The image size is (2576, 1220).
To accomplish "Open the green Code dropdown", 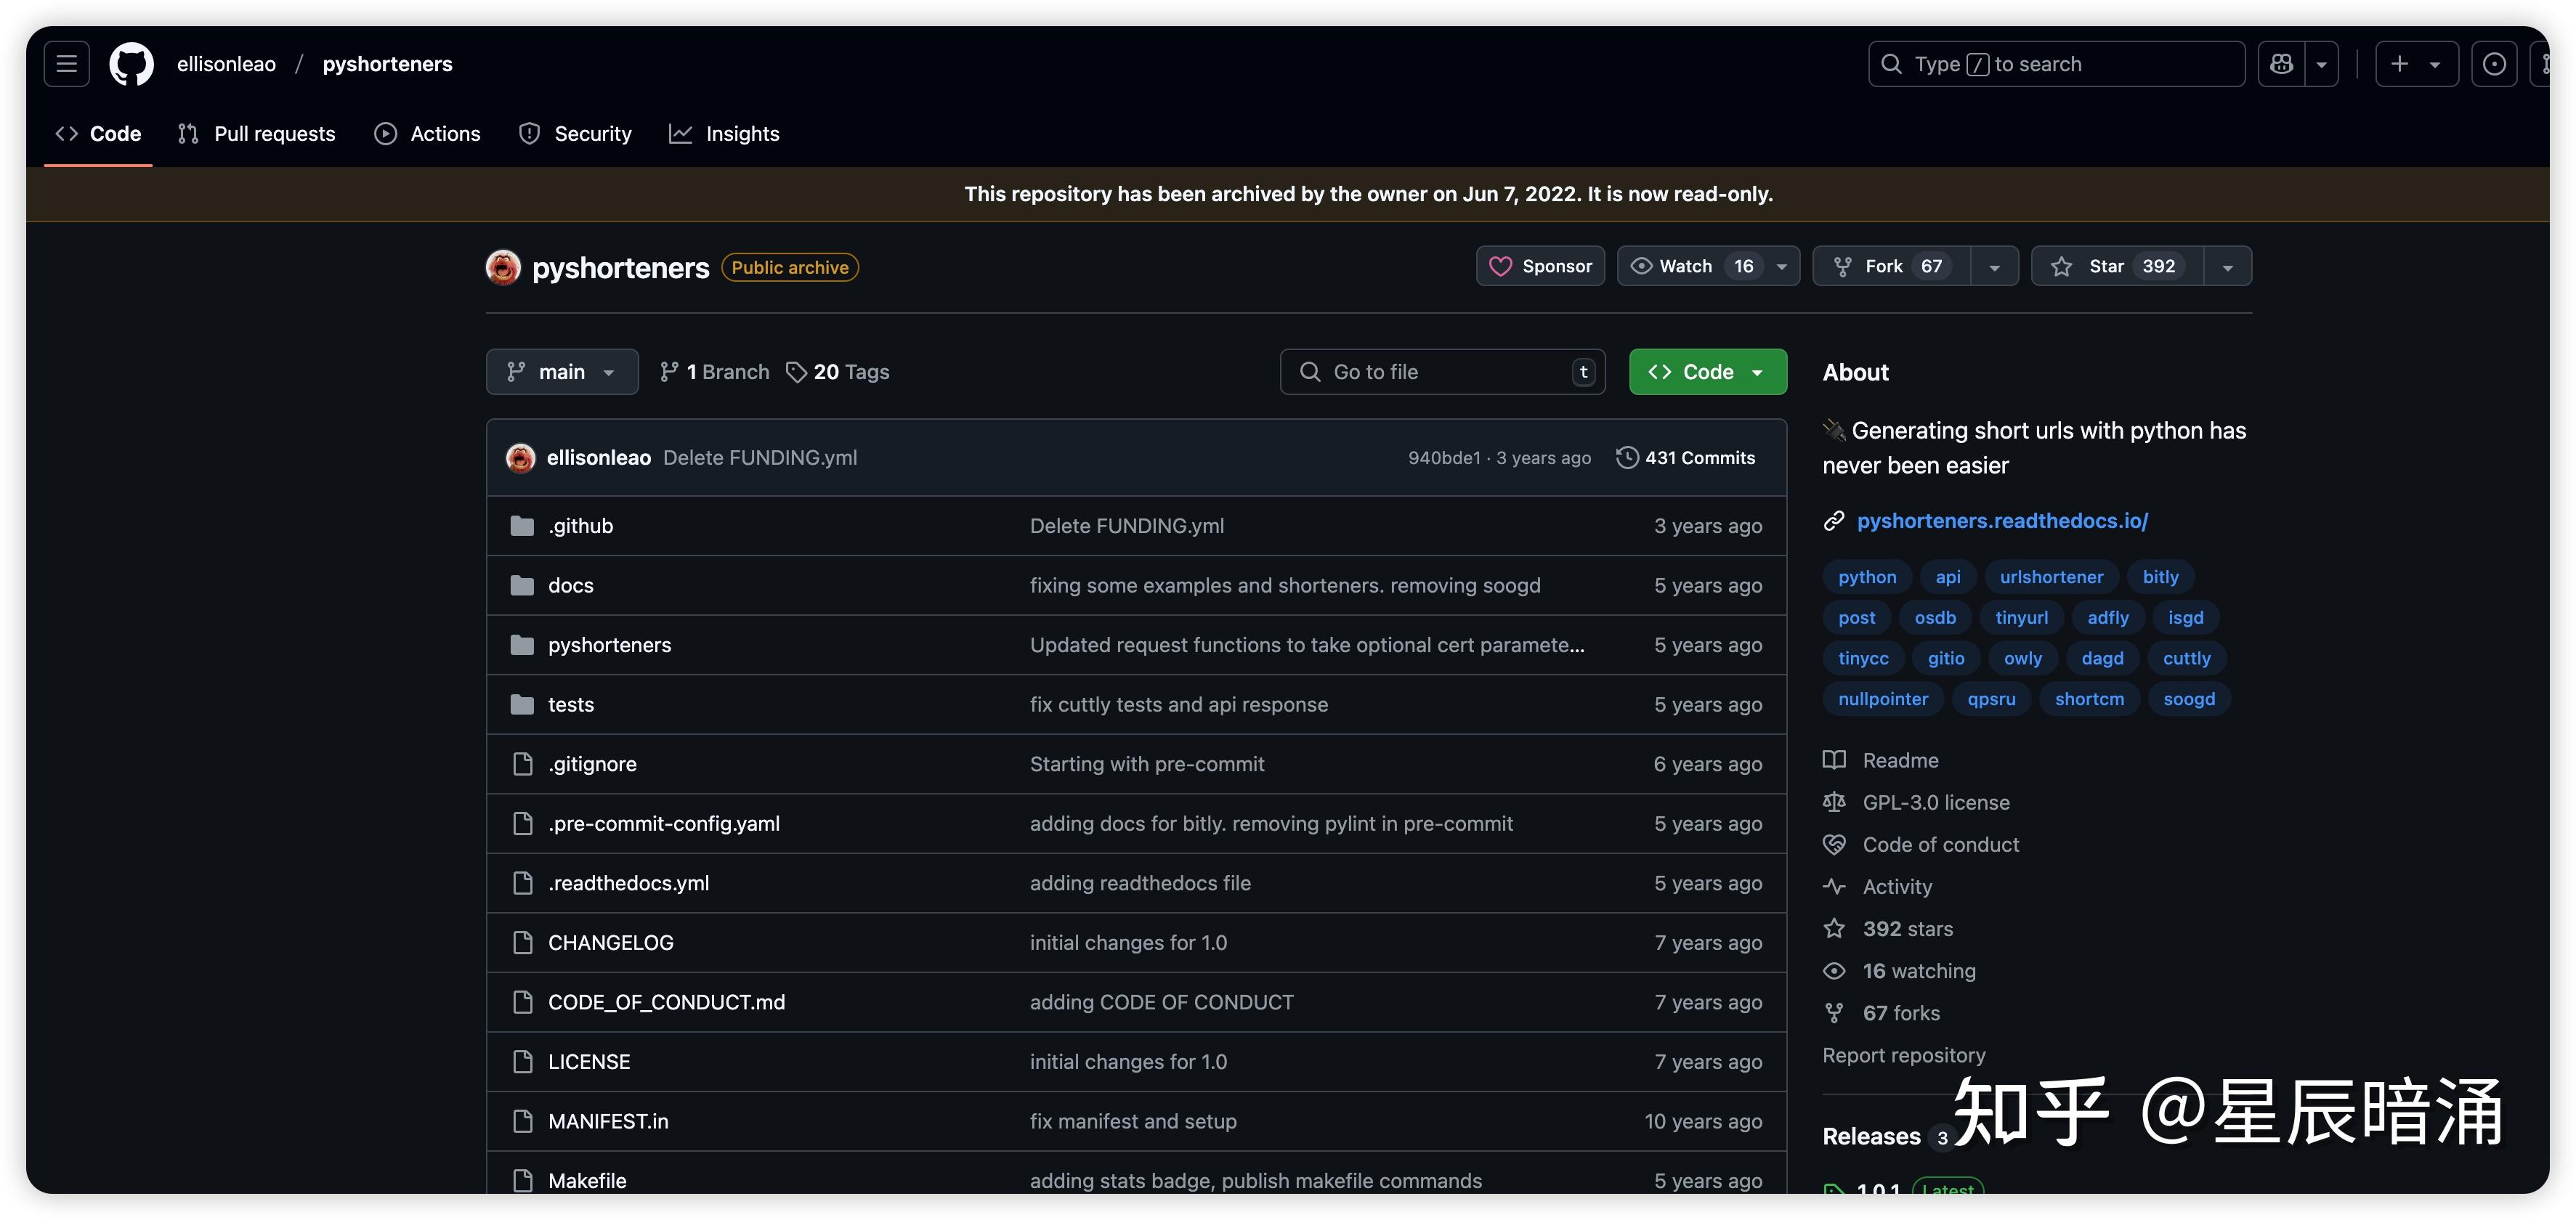I will (x=1707, y=372).
